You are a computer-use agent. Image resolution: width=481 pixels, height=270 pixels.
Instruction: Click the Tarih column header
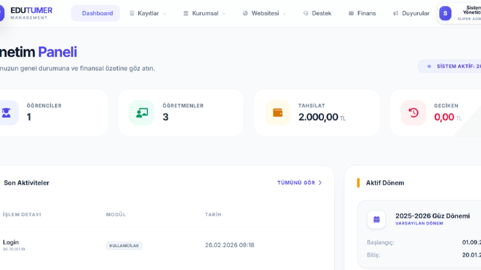point(213,214)
